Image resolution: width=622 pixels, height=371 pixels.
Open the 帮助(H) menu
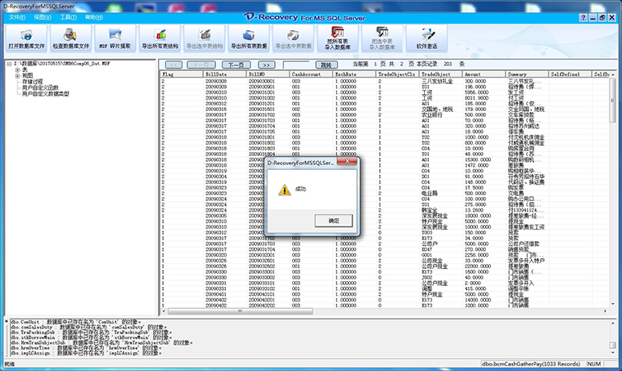pyautogui.click(x=94, y=17)
